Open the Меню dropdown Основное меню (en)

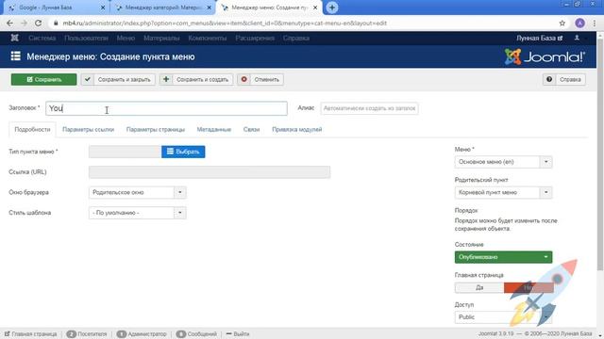503,162
